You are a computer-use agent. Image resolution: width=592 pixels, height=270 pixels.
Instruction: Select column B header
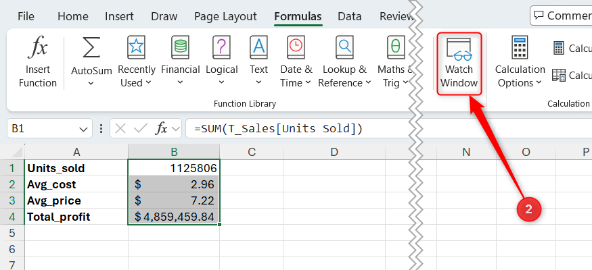coord(174,152)
